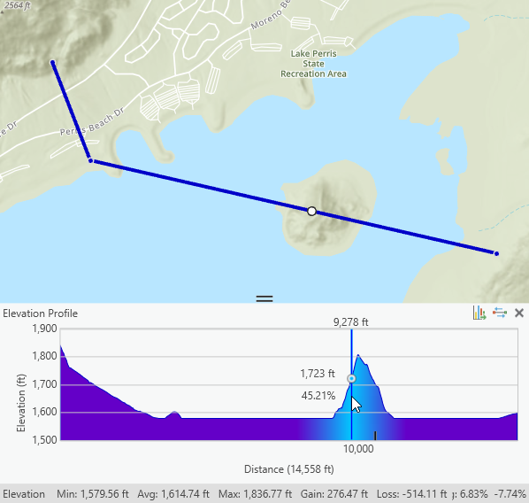Close the Elevation Profile panel
Image resolution: width=529 pixels, height=503 pixels.
[519, 313]
